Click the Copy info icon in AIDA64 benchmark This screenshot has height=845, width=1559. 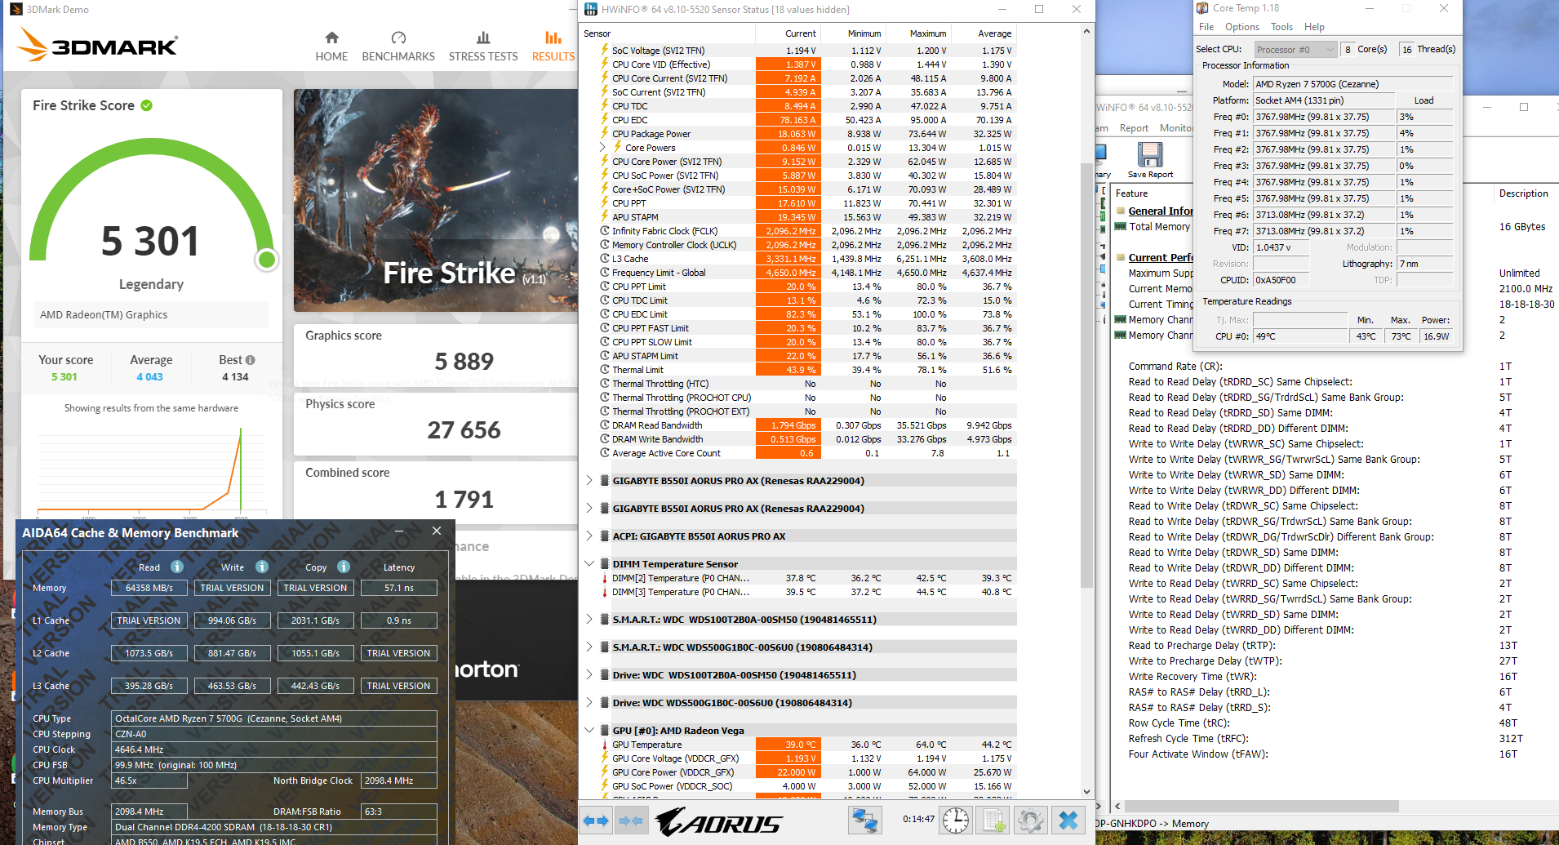tap(343, 567)
